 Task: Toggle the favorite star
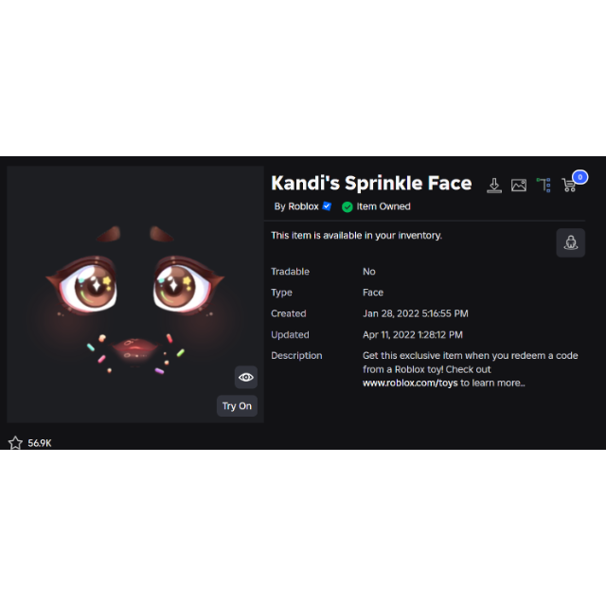pyautogui.click(x=15, y=442)
